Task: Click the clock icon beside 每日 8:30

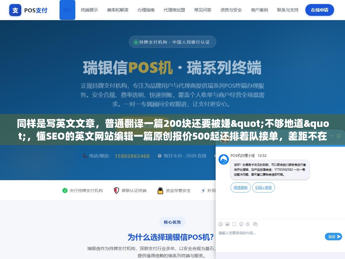Action: [x=160, y=156]
